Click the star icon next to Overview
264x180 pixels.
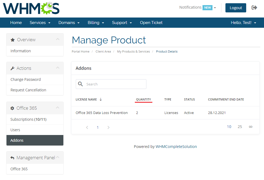(x=13, y=40)
